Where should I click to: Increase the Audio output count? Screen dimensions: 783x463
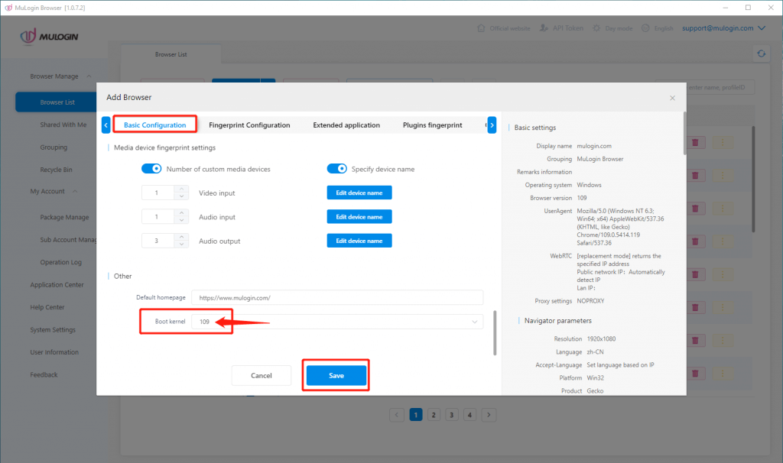click(x=182, y=237)
